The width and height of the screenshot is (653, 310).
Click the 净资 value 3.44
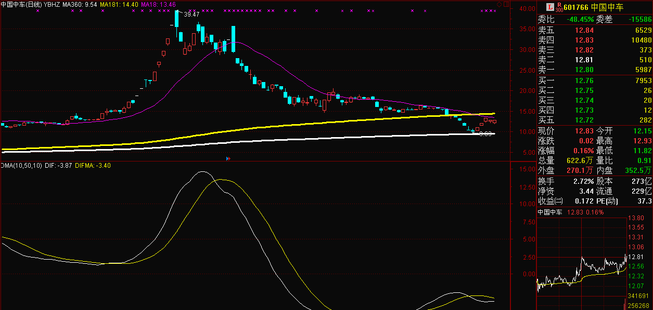click(586, 191)
